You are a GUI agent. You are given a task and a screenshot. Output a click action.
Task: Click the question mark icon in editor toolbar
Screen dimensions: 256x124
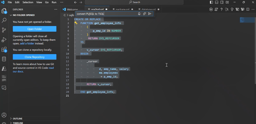click(222, 9)
